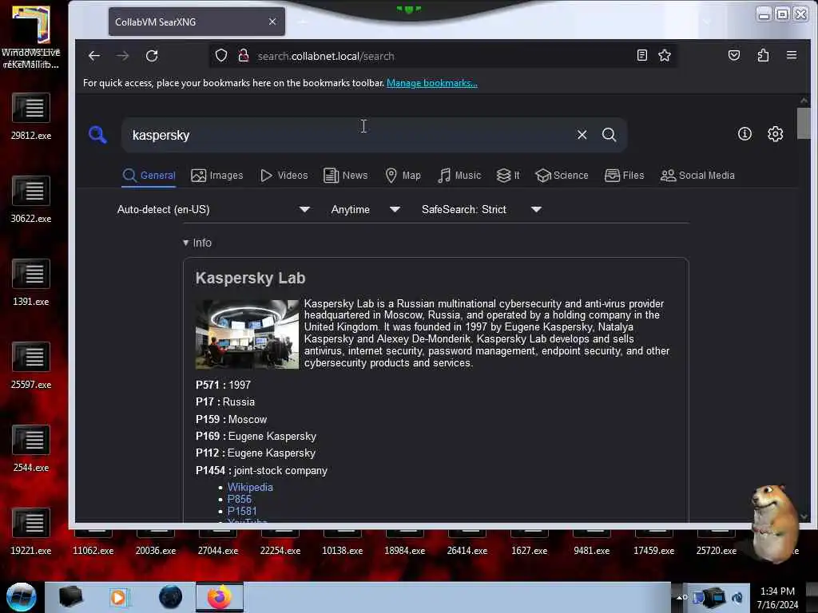The height and width of the screenshot is (613, 818).
Task: Click the insecure connection lock icon
Action: tap(243, 55)
